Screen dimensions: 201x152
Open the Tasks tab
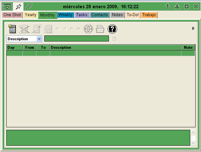pyautogui.click(x=82, y=15)
